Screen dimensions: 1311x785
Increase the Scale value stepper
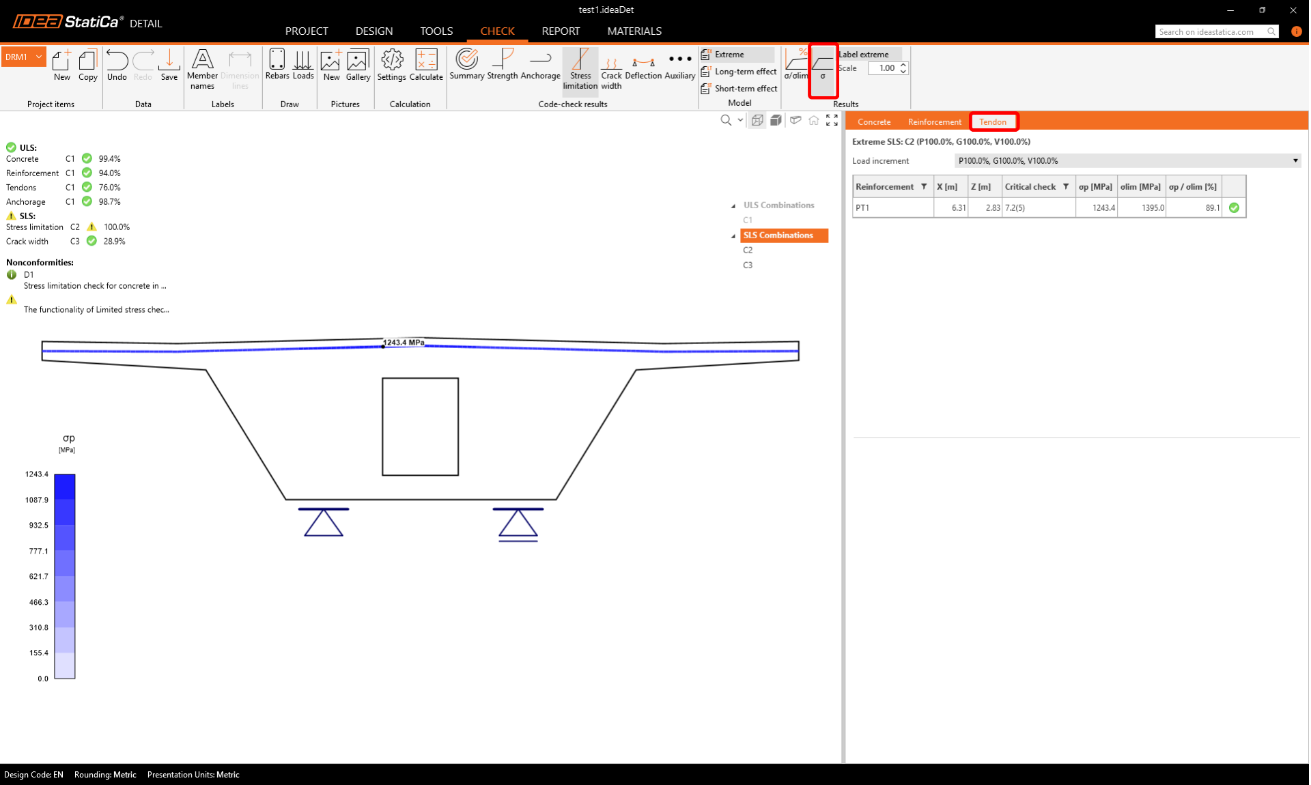903,65
